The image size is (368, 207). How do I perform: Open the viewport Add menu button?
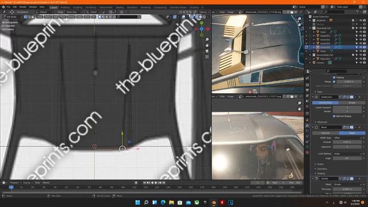pyautogui.click(x=55, y=17)
